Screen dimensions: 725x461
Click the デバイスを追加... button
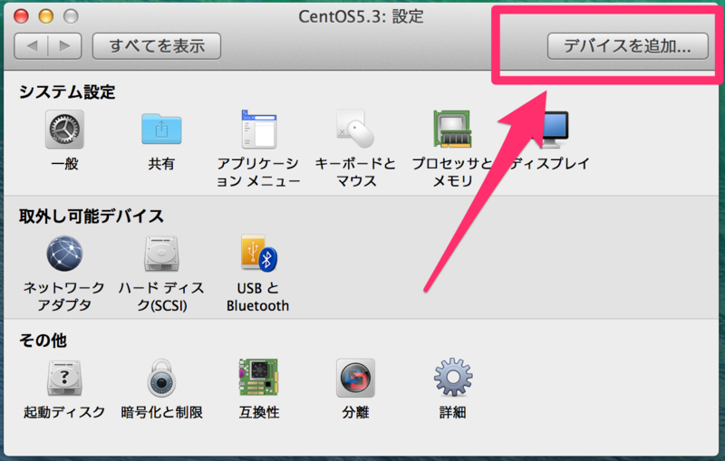click(x=627, y=46)
